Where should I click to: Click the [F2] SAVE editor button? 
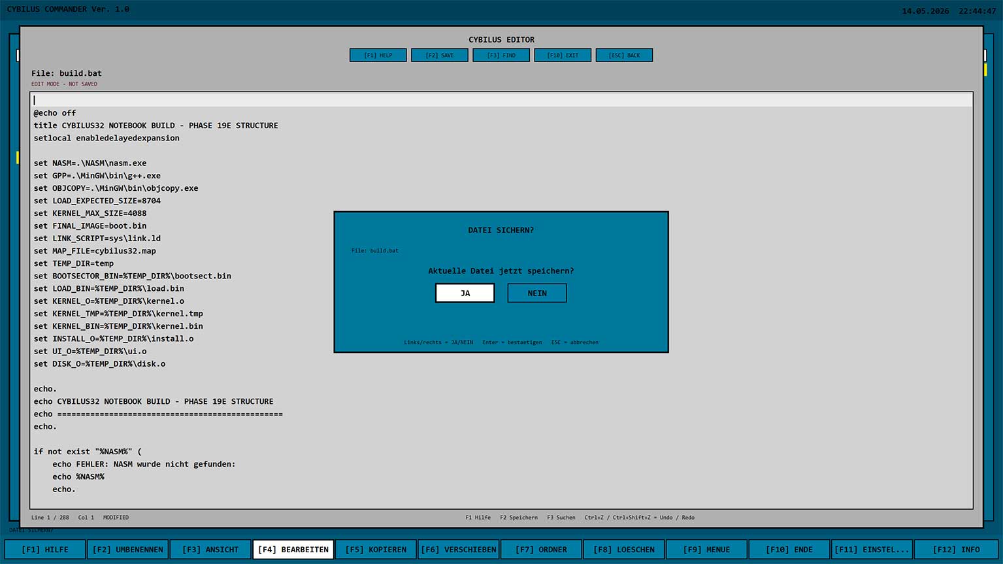pos(440,56)
